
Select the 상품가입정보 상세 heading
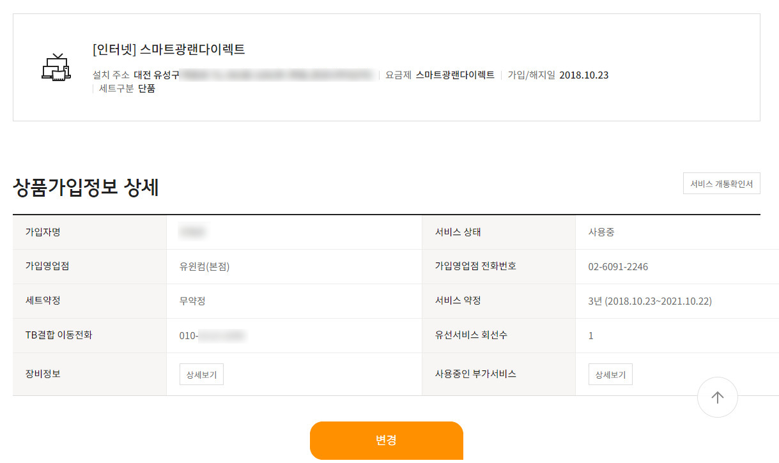[x=86, y=187]
